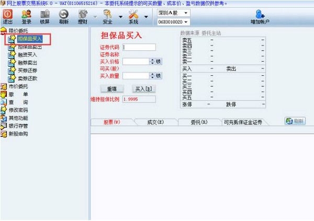Image resolution: width=314 pixels, height=221 pixels.
Task: Click the 系统 (System) tools icon
Action: 133,17
